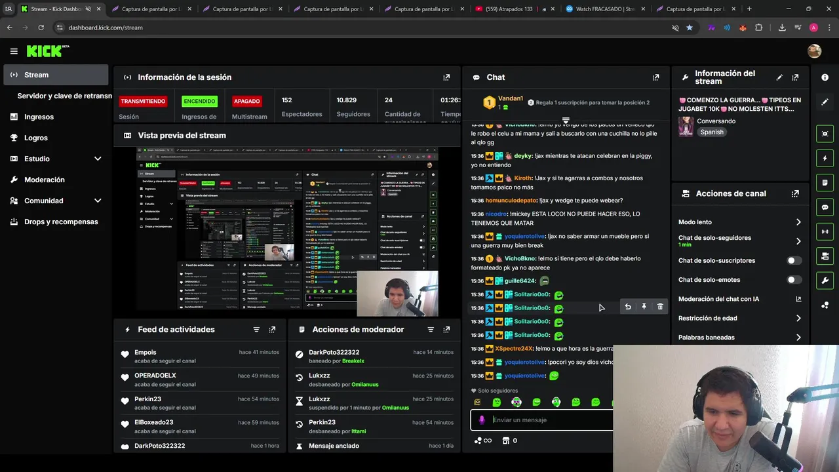This screenshot has width=839, height=472.
Task: Click the wrench icon in right sidebar
Action: pyautogui.click(x=825, y=281)
